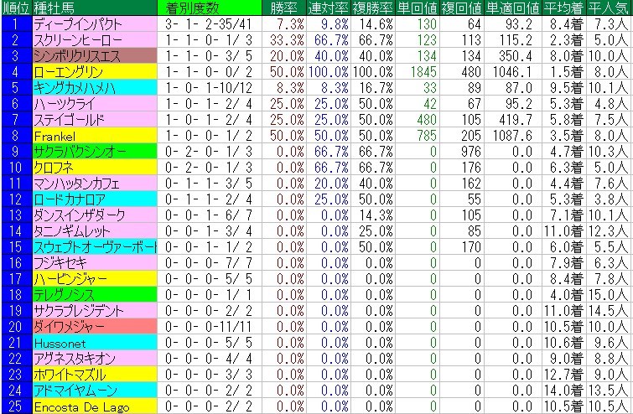Click record 3- 1- 2-35/41 of ディープインパクト
The width and height of the screenshot is (633, 414).
210,24
